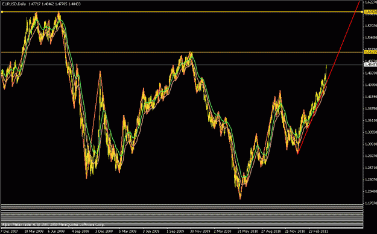Screen dimensions: 377x234
Task: Click the small handle at upper yellow line's left end
Action: [x=2, y=12]
